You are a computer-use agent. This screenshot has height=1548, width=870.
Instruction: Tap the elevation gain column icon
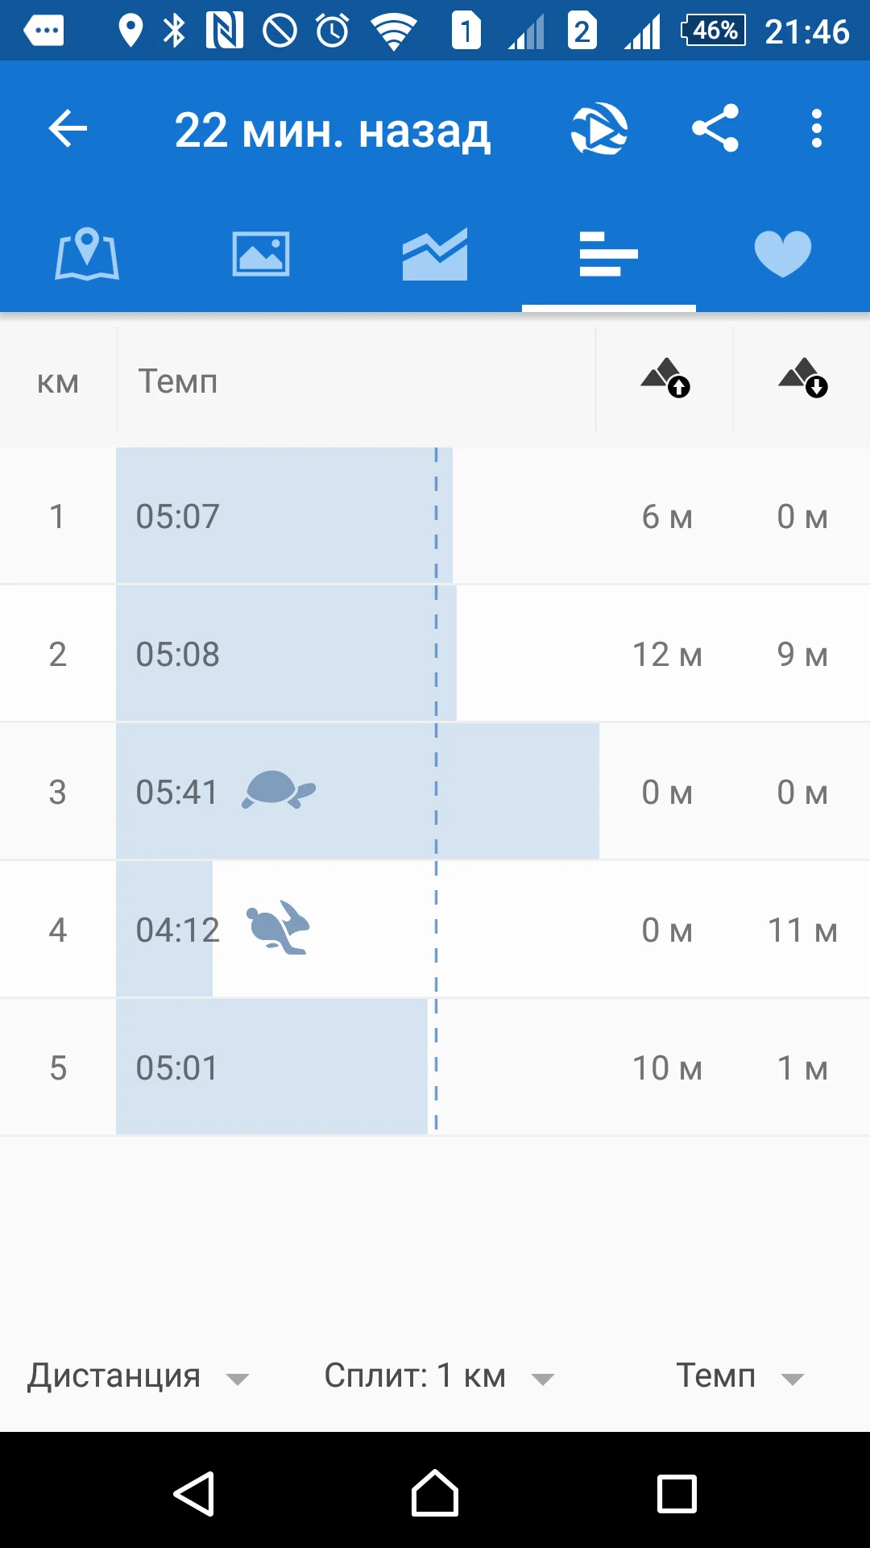coord(665,378)
